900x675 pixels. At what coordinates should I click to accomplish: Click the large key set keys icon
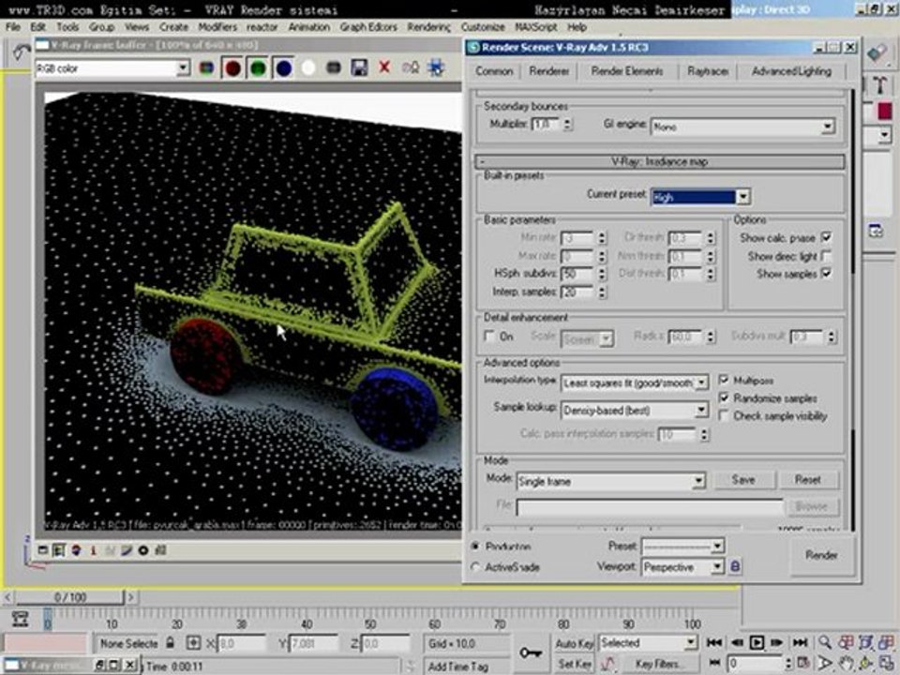[531, 653]
